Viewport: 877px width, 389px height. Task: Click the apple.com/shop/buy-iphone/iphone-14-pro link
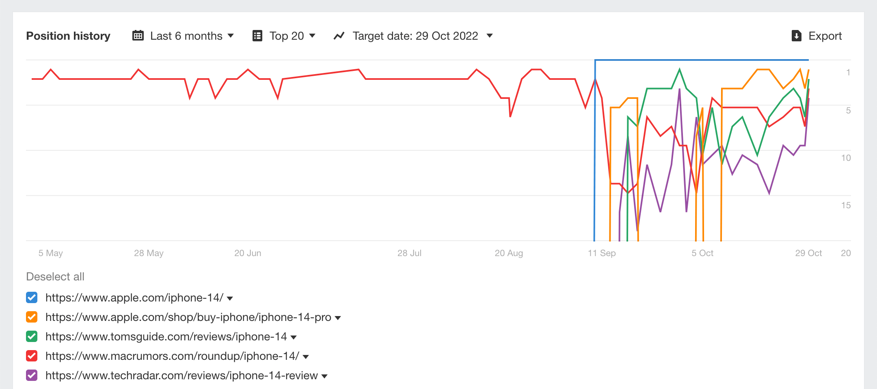point(188,317)
